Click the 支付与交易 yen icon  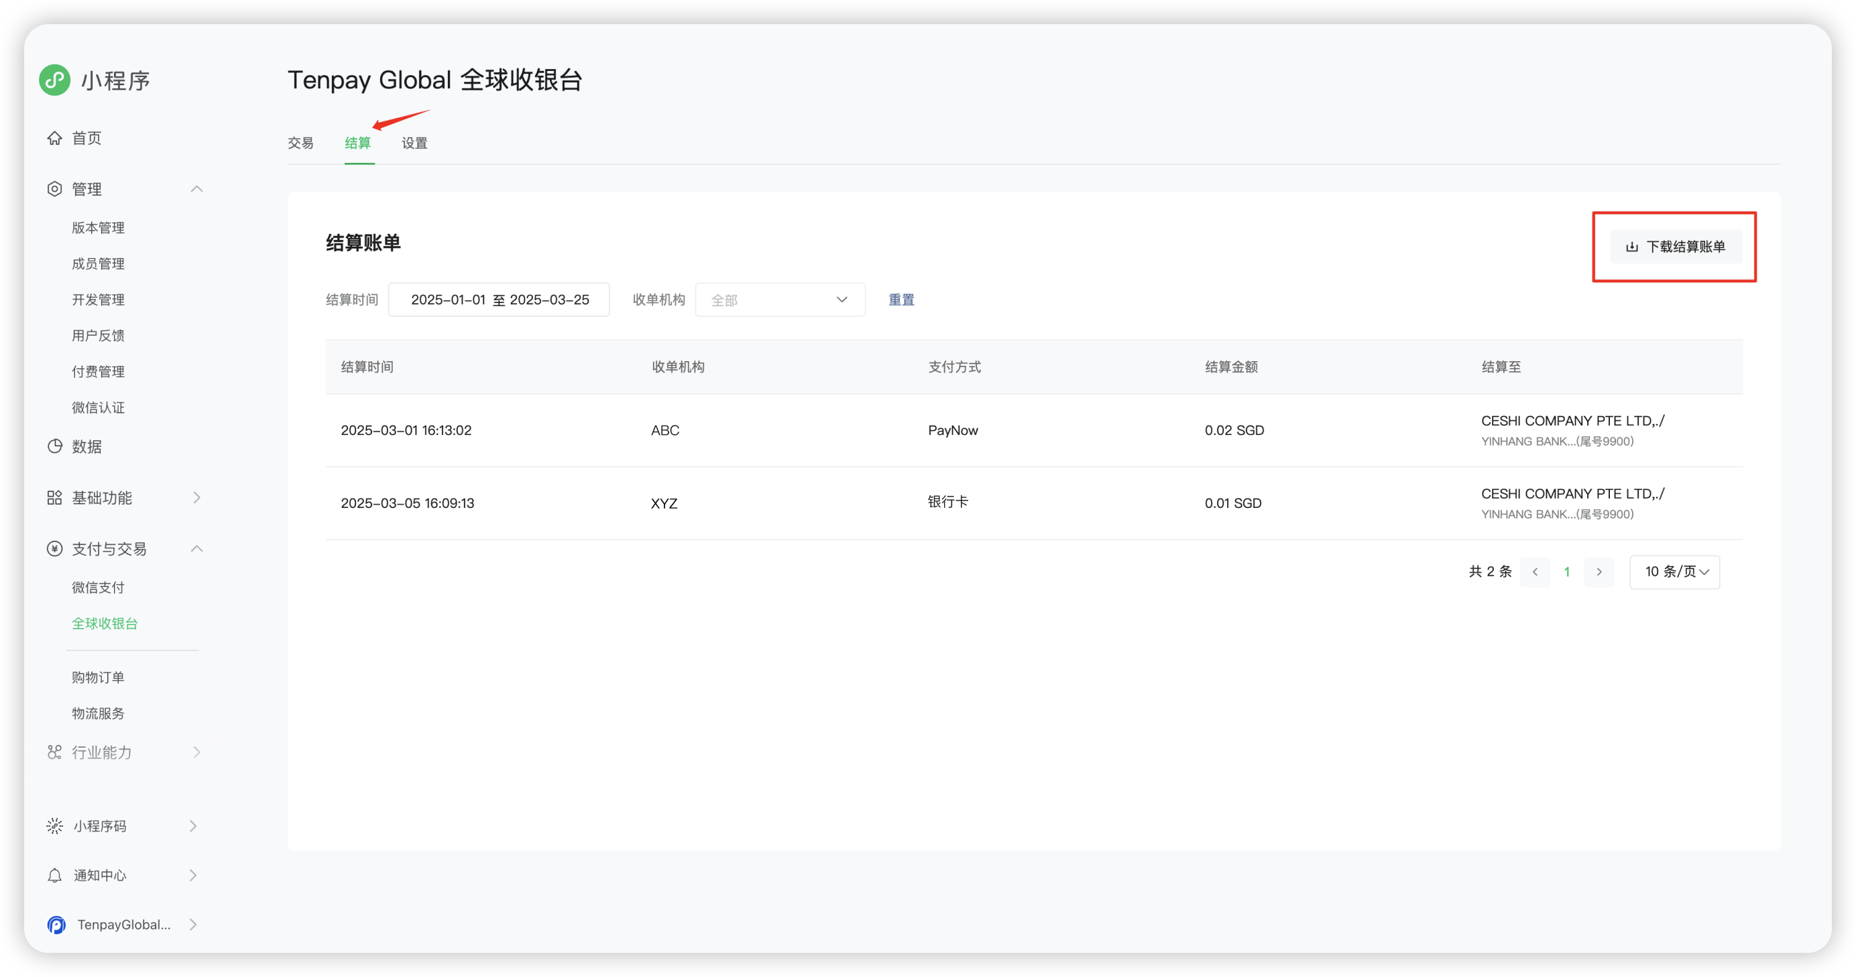click(55, 549)
